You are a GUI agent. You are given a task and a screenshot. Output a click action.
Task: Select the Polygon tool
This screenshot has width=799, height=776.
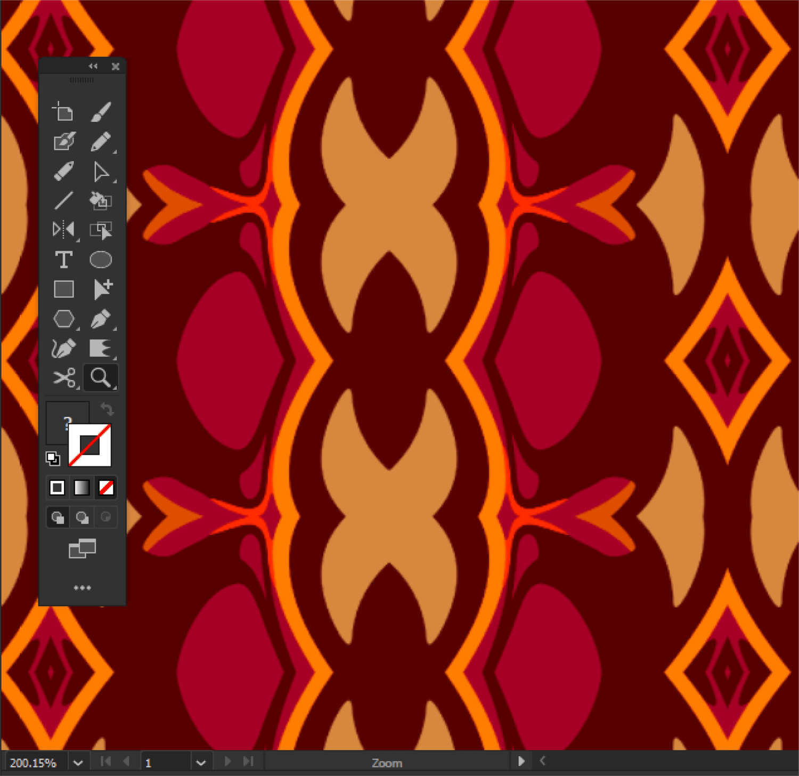pyautogui.click(x=63, y=319)
